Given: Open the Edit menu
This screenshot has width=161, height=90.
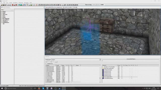Looking at the screenshot, I should [4, 3].
